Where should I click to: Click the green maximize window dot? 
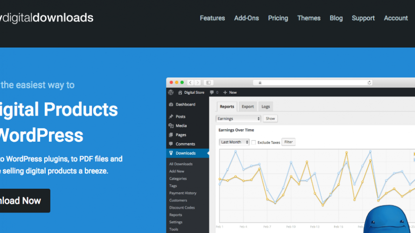click(182, 82)
